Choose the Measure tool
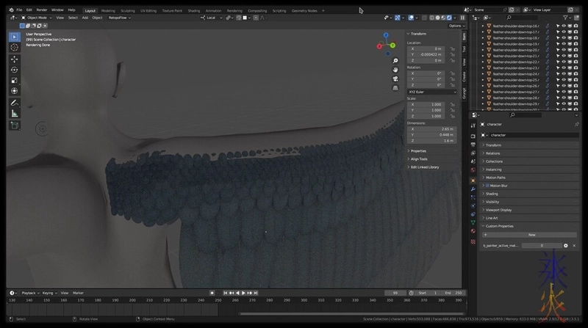This screenshot has width=588, height=328. [x=14, y=114]
